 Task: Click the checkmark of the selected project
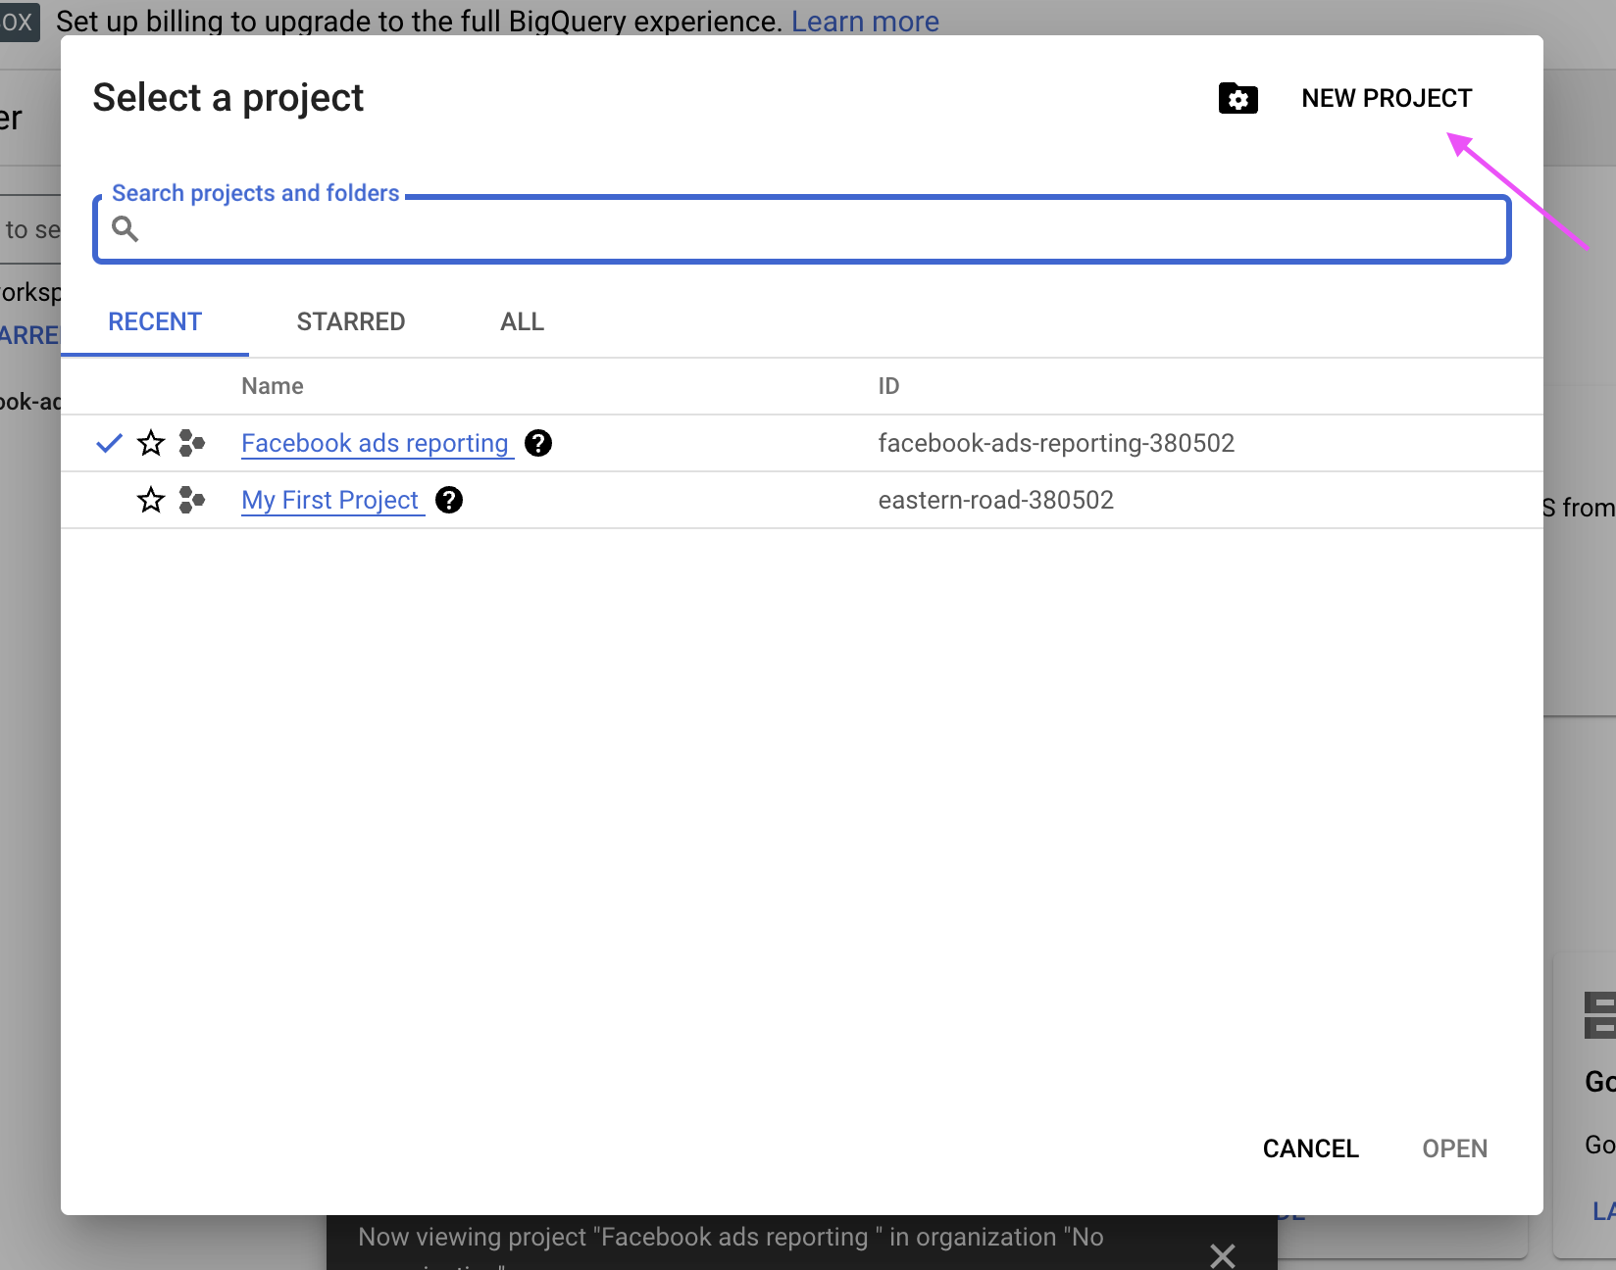[x=110, y=443]
